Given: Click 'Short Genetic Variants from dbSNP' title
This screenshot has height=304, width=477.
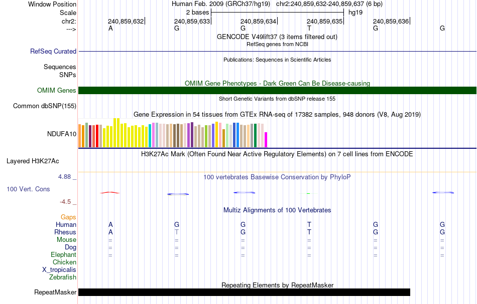Looking at the screenshot, I should [x=277, y=99].
